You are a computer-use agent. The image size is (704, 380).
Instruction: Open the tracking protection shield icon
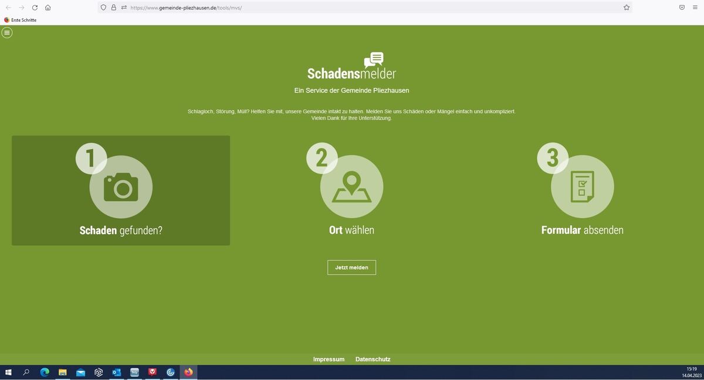pos(103,8)
